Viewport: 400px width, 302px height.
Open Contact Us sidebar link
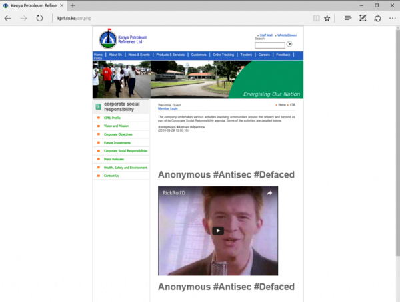click(111, 176)
